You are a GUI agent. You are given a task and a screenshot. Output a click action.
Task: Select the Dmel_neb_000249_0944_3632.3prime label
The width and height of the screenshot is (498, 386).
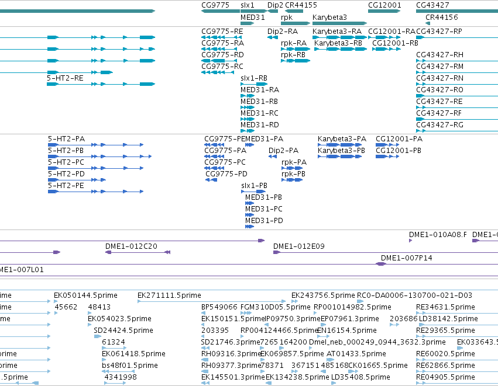(377, 343)
